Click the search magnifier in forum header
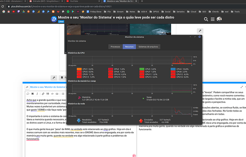 point(206,19)
